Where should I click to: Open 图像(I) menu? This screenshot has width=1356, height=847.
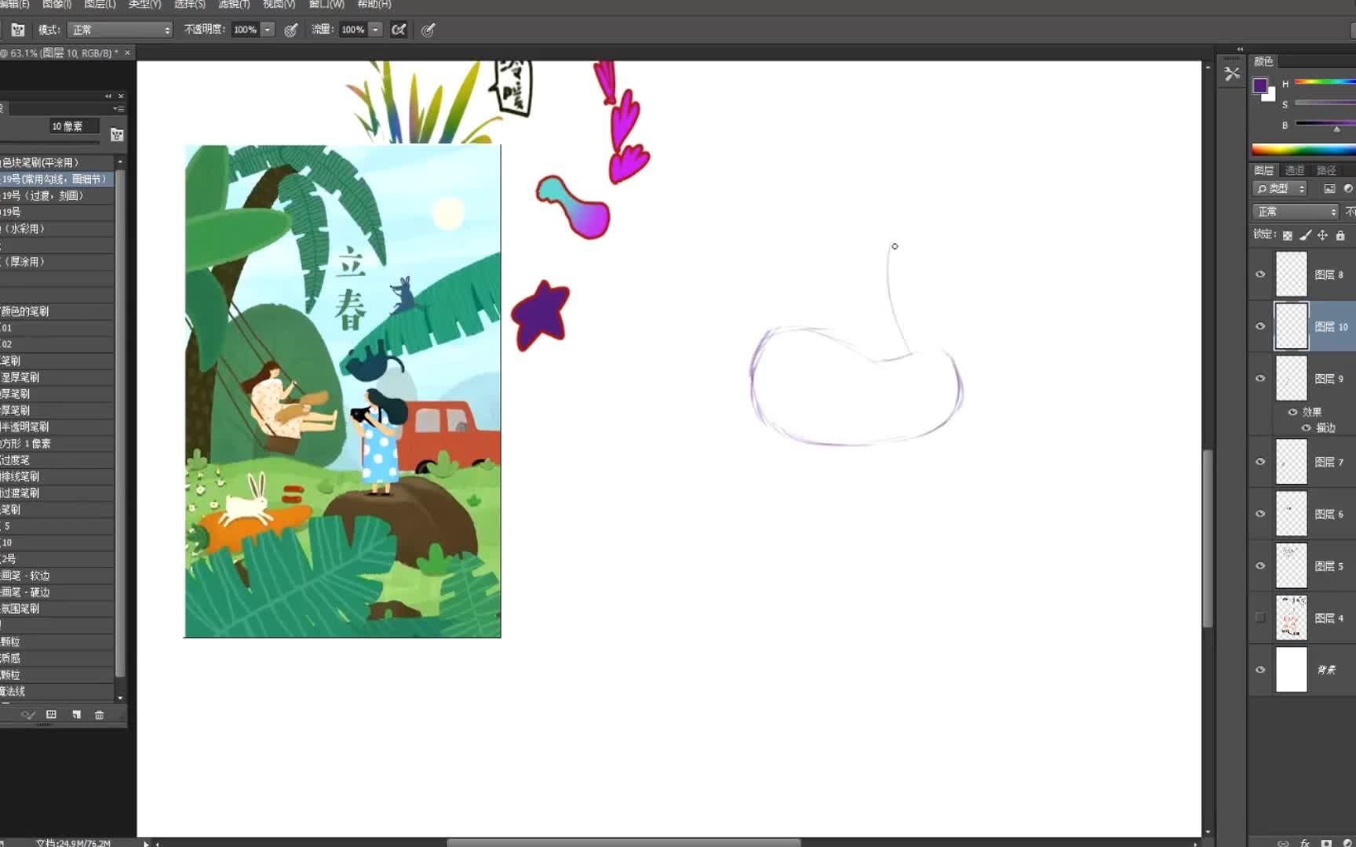[56, 4]
